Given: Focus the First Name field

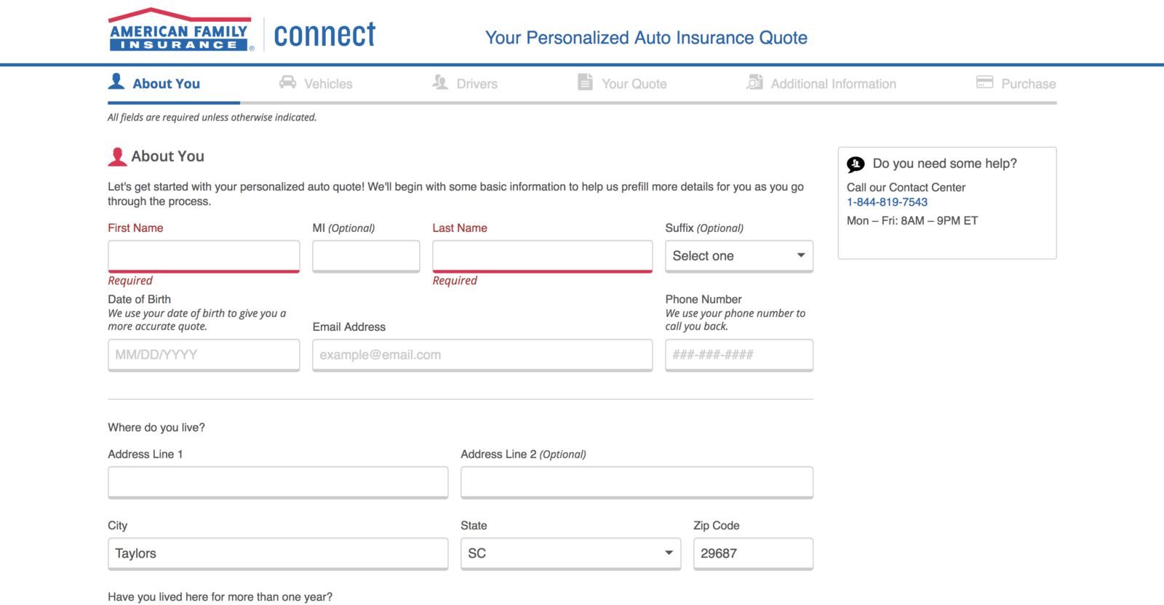Looking at the screenshot, I should 204,256.
